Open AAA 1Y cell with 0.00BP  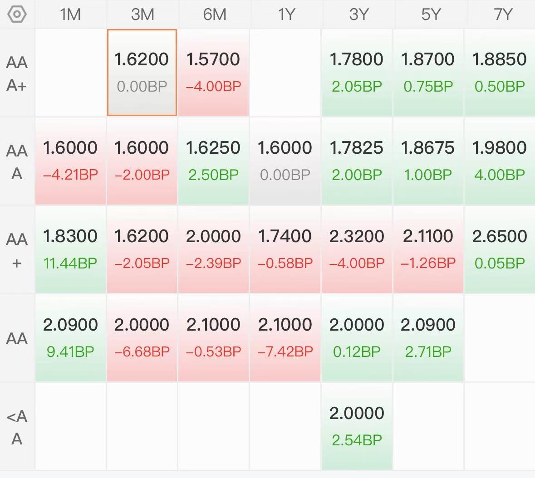point(285,161)
